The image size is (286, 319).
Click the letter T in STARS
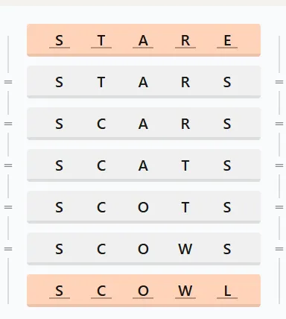point(101,82)
